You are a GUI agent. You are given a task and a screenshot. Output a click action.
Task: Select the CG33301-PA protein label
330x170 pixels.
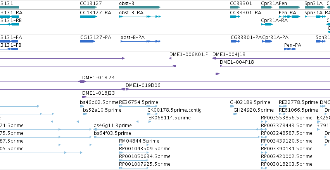point(246,37)
